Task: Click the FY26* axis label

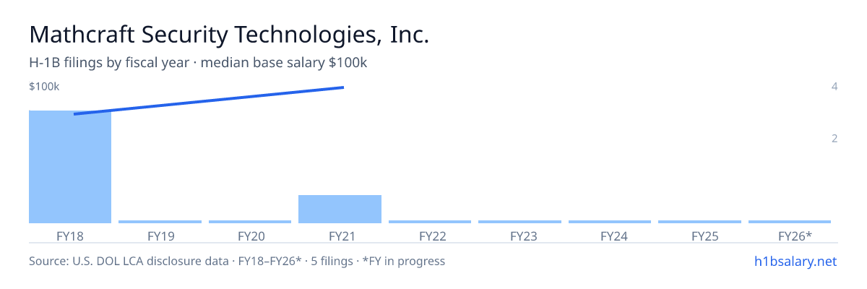Action: [x=795, y=236]
